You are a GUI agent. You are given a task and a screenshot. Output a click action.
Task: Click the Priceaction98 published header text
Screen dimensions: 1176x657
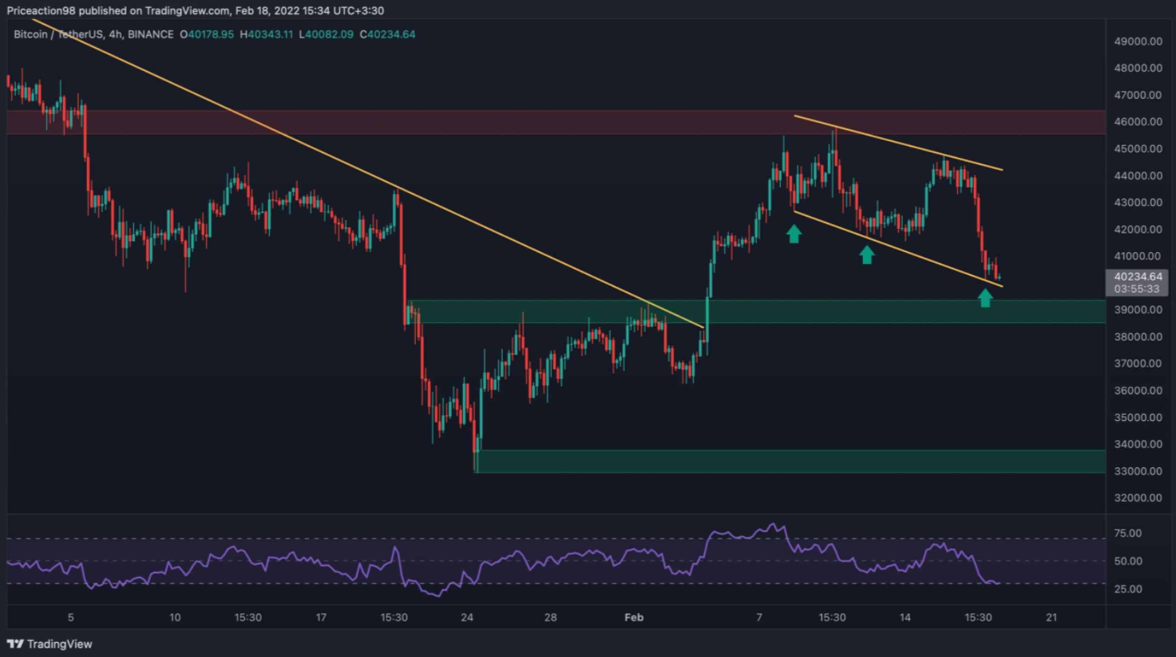[195, 10]
